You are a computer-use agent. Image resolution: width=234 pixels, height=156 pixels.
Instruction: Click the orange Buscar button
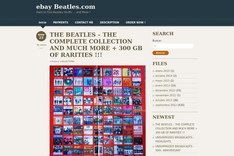(x=161, y=53)
